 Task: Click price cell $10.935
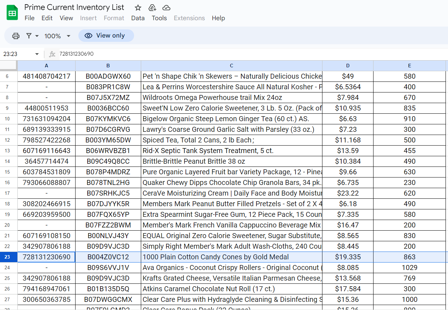(x=348, y=108)
